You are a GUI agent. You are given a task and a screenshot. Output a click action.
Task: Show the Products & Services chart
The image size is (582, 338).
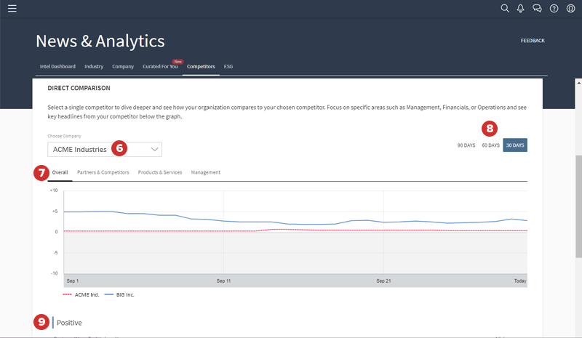pos(160,172)
